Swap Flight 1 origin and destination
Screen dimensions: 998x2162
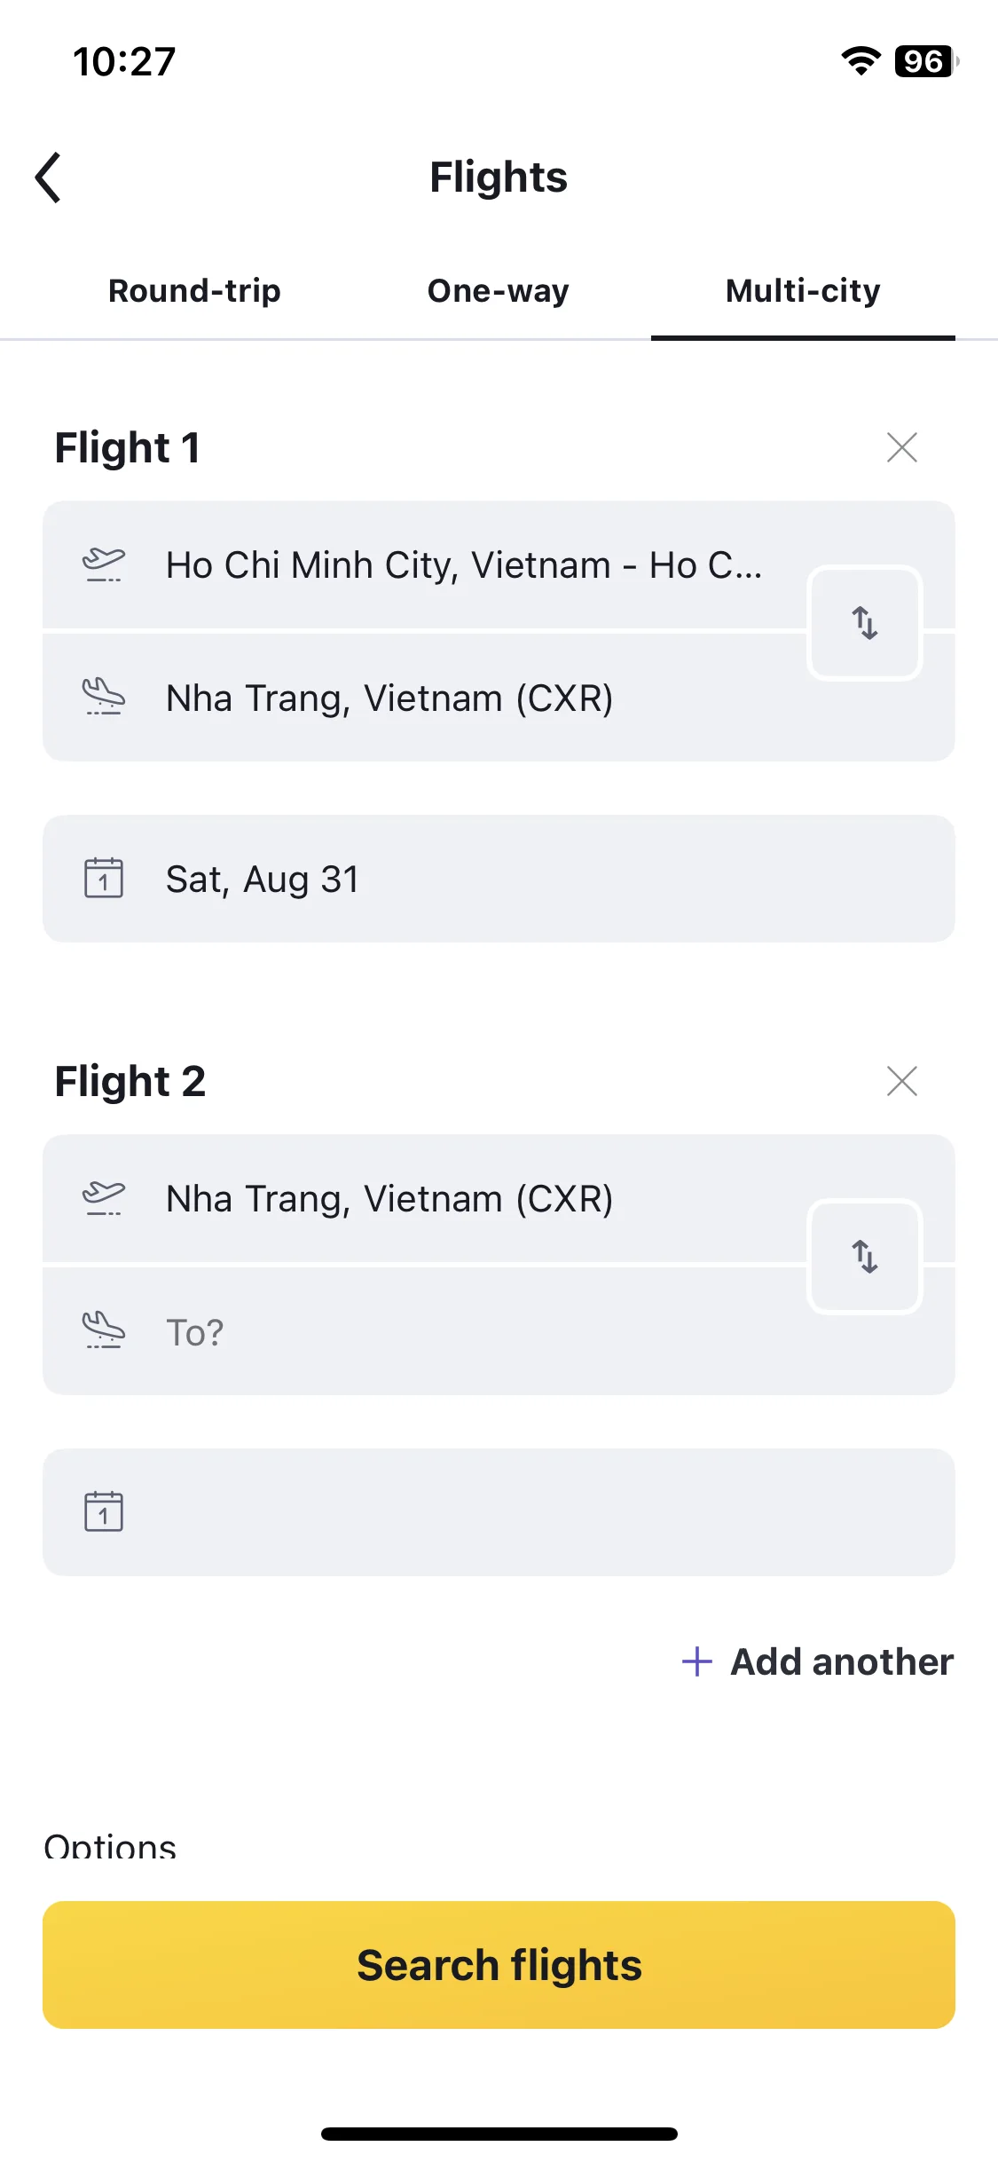pos(865,623)
